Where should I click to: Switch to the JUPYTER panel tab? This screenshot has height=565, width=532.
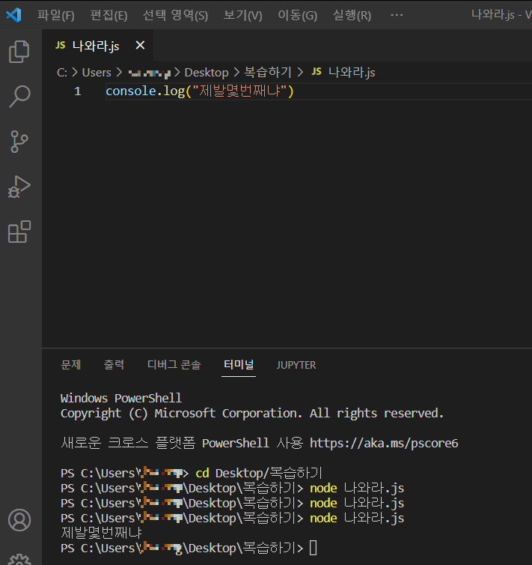pos(296,365)
